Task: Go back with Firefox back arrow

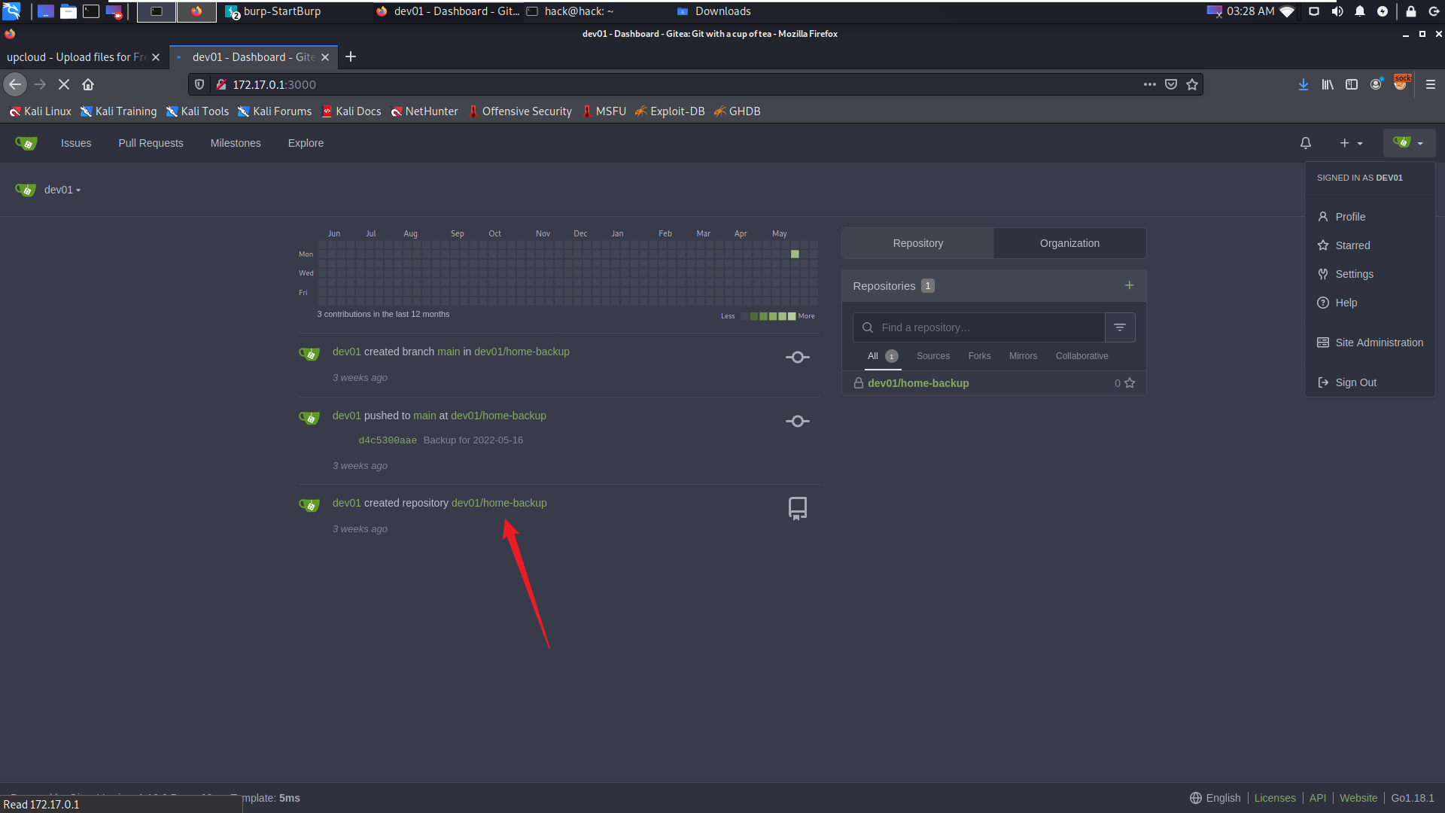Action: tap(15, 84)
